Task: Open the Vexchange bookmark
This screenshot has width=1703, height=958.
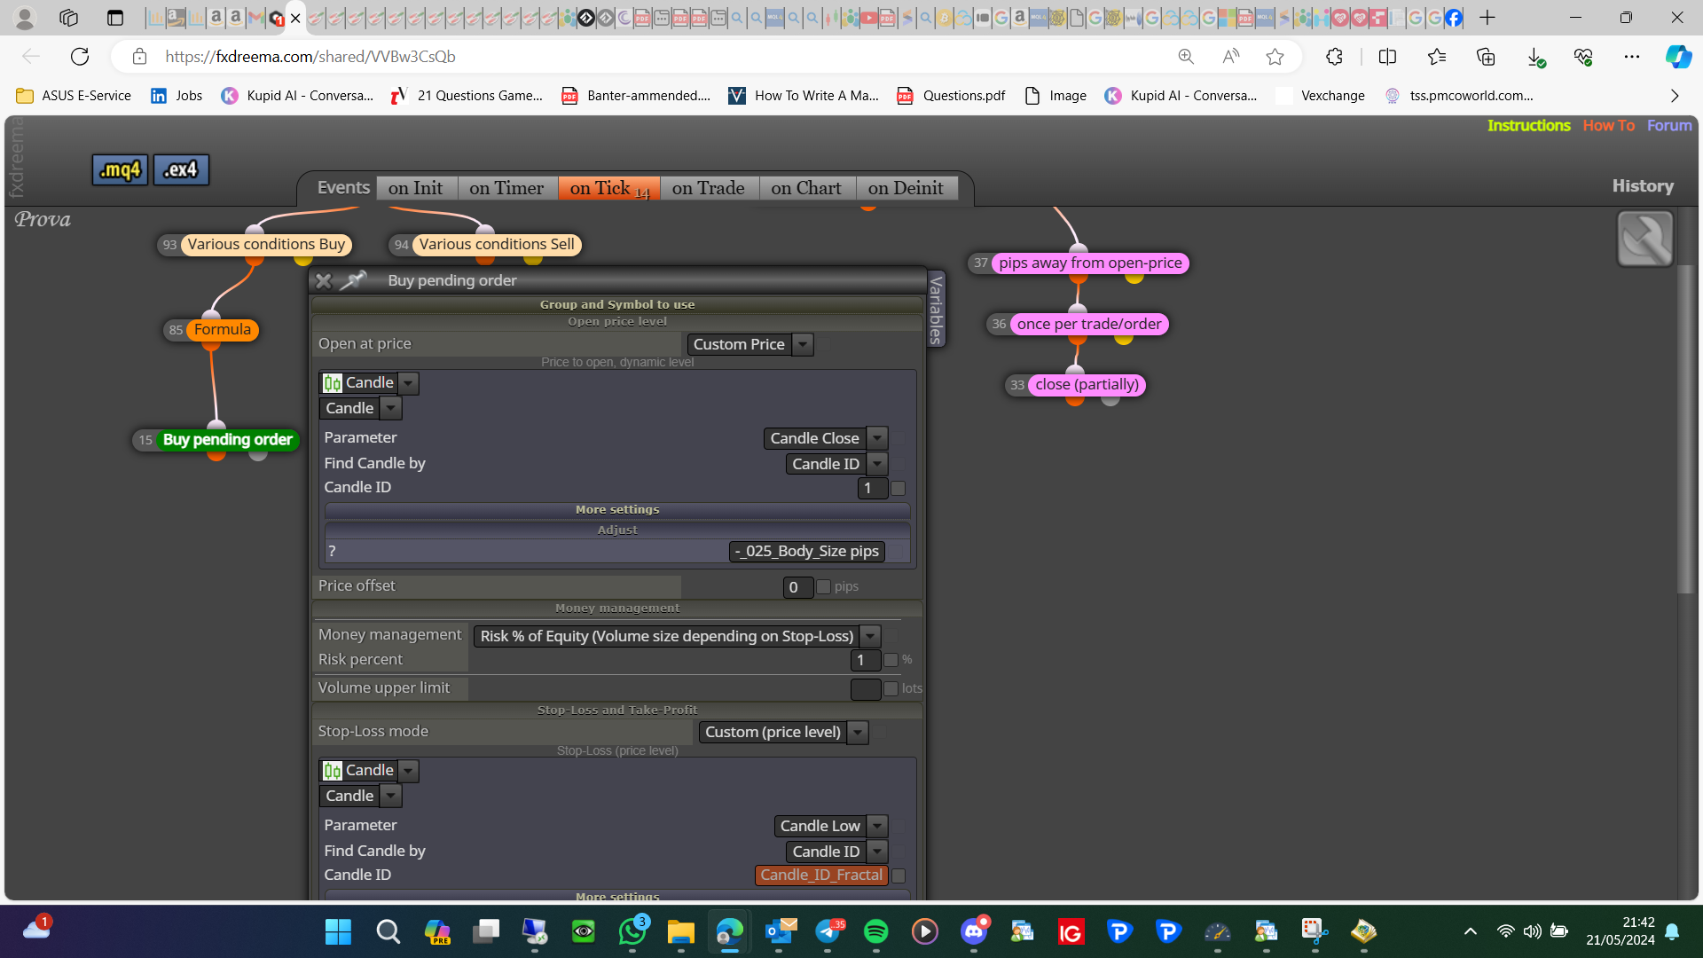Action: click(1321, 96)
